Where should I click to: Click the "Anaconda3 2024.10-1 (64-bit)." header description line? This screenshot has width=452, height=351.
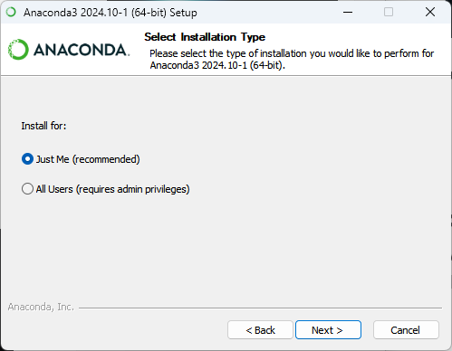point(217,65)
